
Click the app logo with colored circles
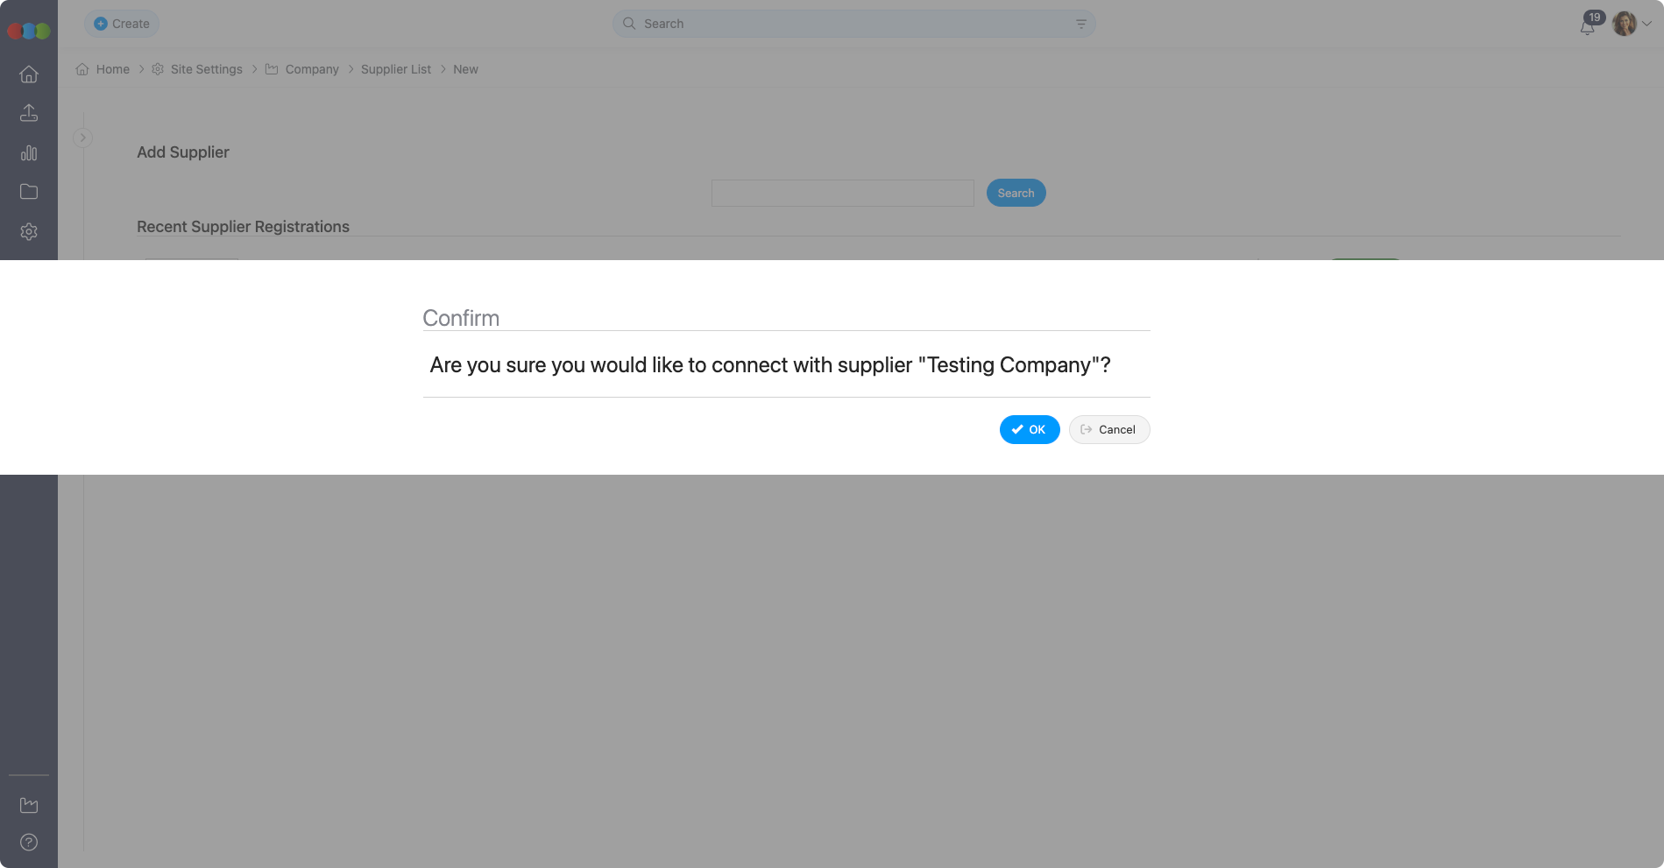(29, 31)
